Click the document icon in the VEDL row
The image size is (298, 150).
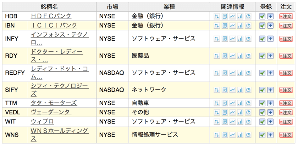[x=224, y=112]
